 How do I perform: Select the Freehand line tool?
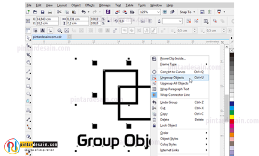tap(28, 71)
